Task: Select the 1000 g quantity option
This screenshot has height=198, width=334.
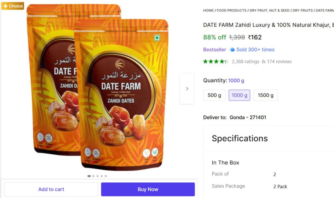Action: (239, 95)
